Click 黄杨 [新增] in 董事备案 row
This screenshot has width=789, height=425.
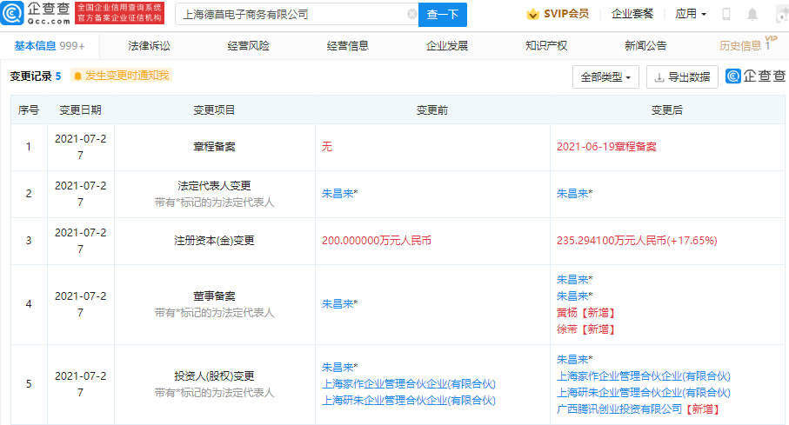(x=585, y=313)
